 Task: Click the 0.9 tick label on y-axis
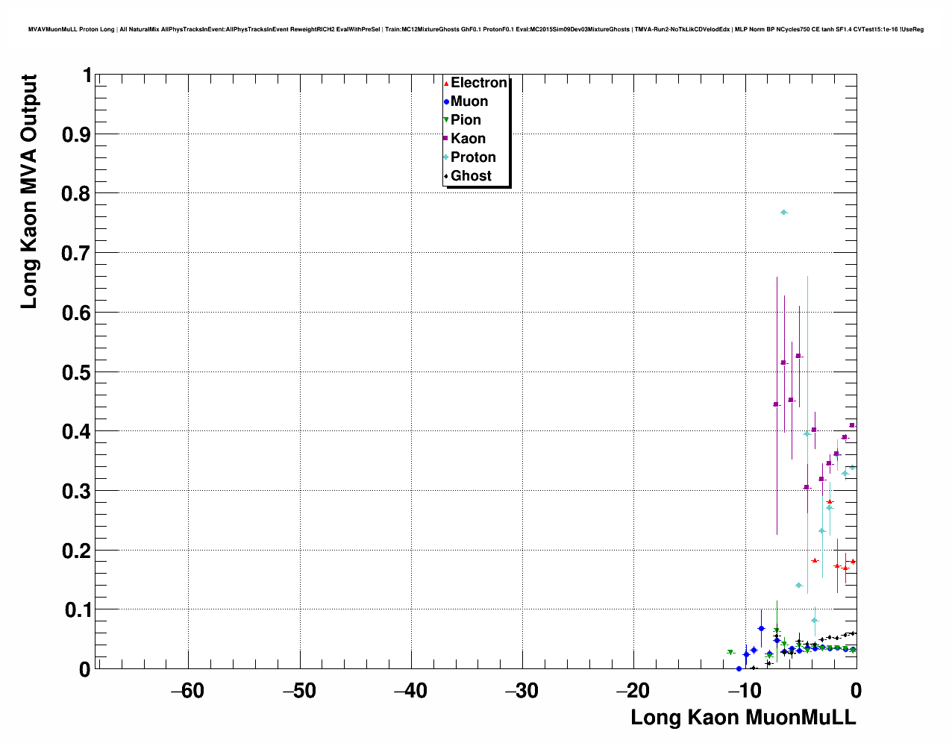[x=77, y=134]
